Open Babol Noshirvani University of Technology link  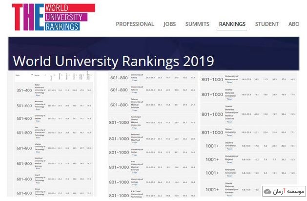tap(40, 89)
